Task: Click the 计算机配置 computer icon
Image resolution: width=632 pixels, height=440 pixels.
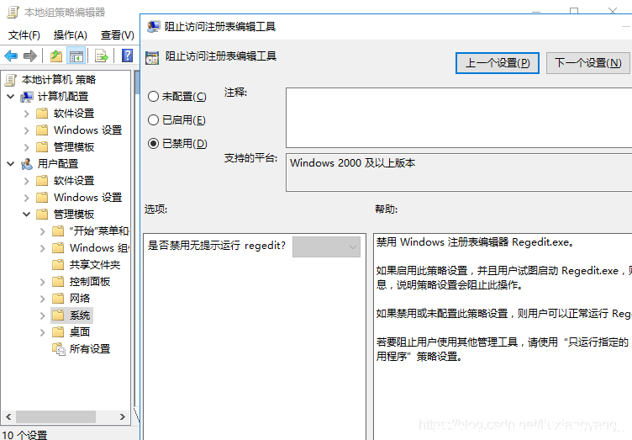Action: coord(27,97)
